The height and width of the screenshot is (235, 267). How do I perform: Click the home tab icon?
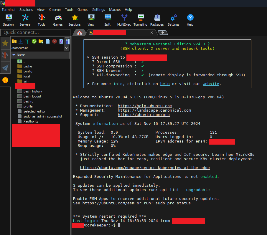(79, 33)
